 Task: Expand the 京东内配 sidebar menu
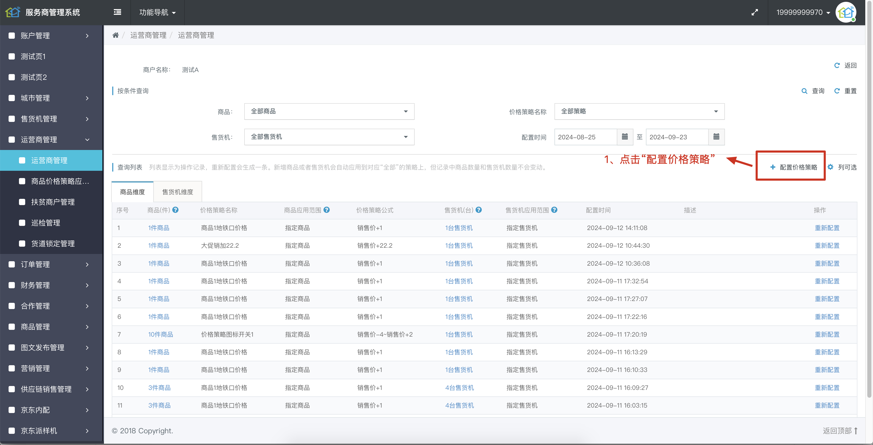coord(51,410)
